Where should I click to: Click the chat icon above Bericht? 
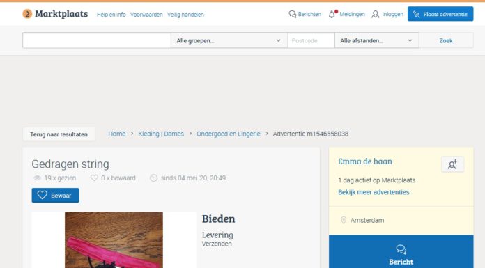click(401, 249)
